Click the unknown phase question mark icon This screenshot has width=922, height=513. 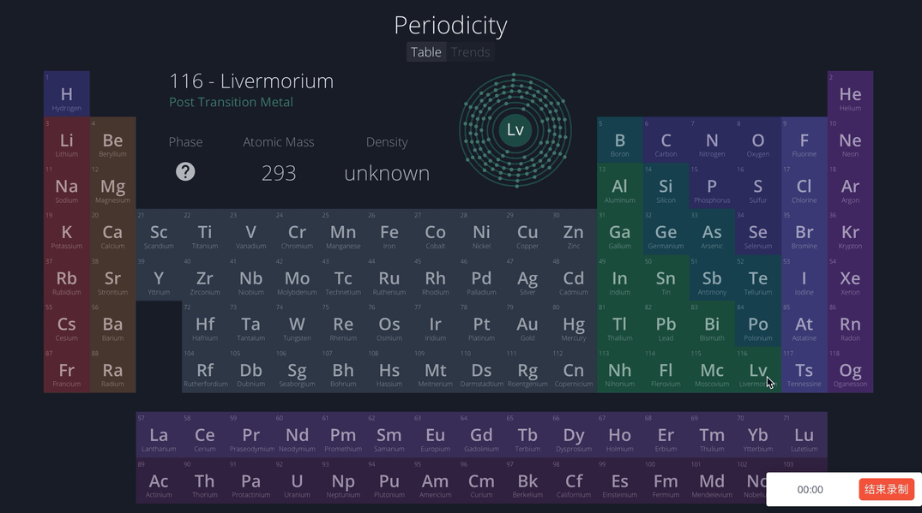(x=185, y=171)
